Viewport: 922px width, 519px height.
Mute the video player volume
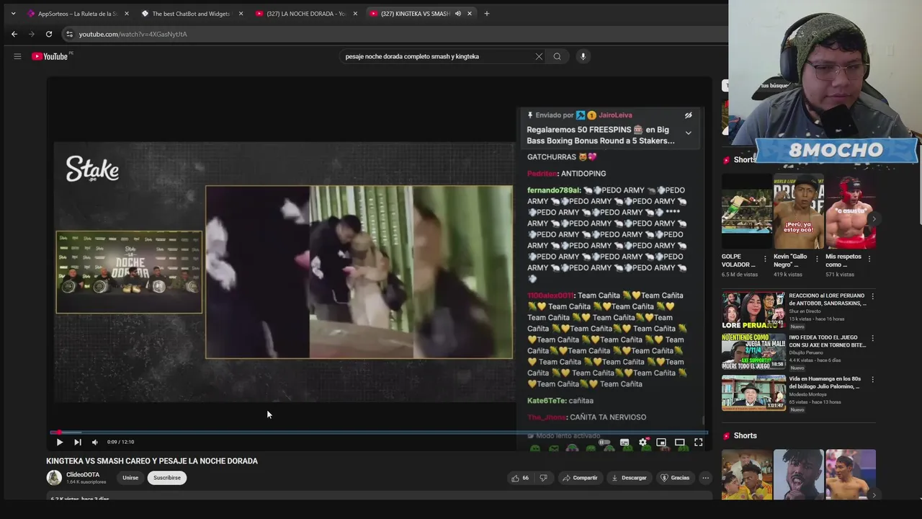94,442
